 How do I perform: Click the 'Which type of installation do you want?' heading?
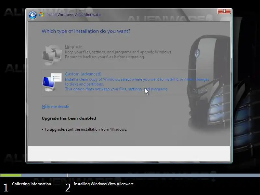[x=86, y=31]
